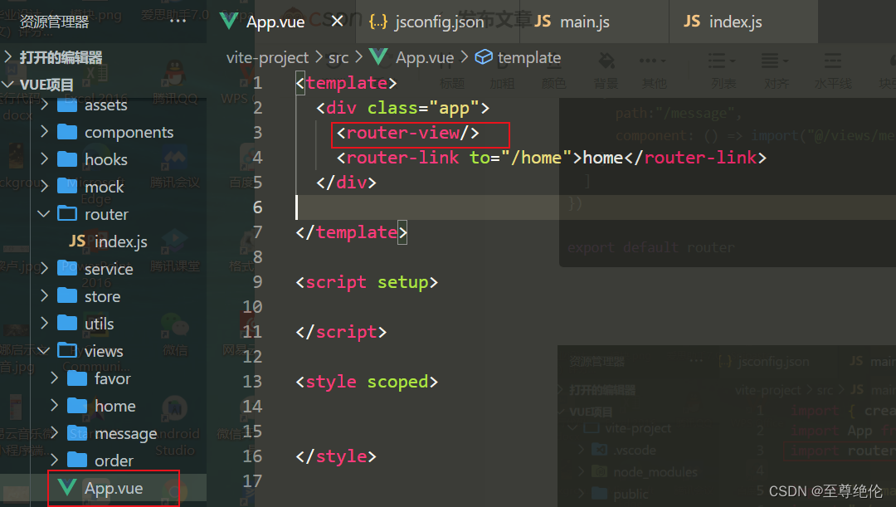Expand the service folder chevron

tap(45, 268)
